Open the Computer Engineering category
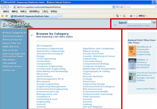157x109 pixels. (49, 66)
